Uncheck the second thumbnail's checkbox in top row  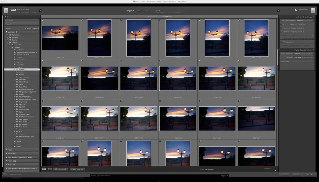82,20
